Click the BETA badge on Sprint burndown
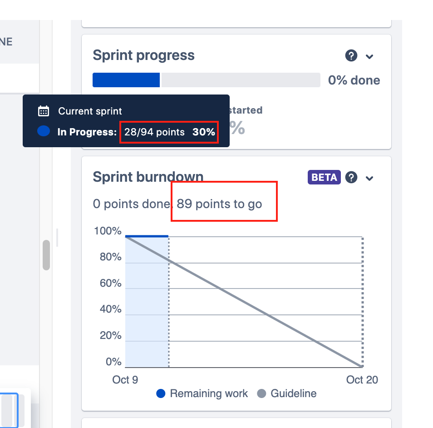433x428 pixels. click(324, 177)
